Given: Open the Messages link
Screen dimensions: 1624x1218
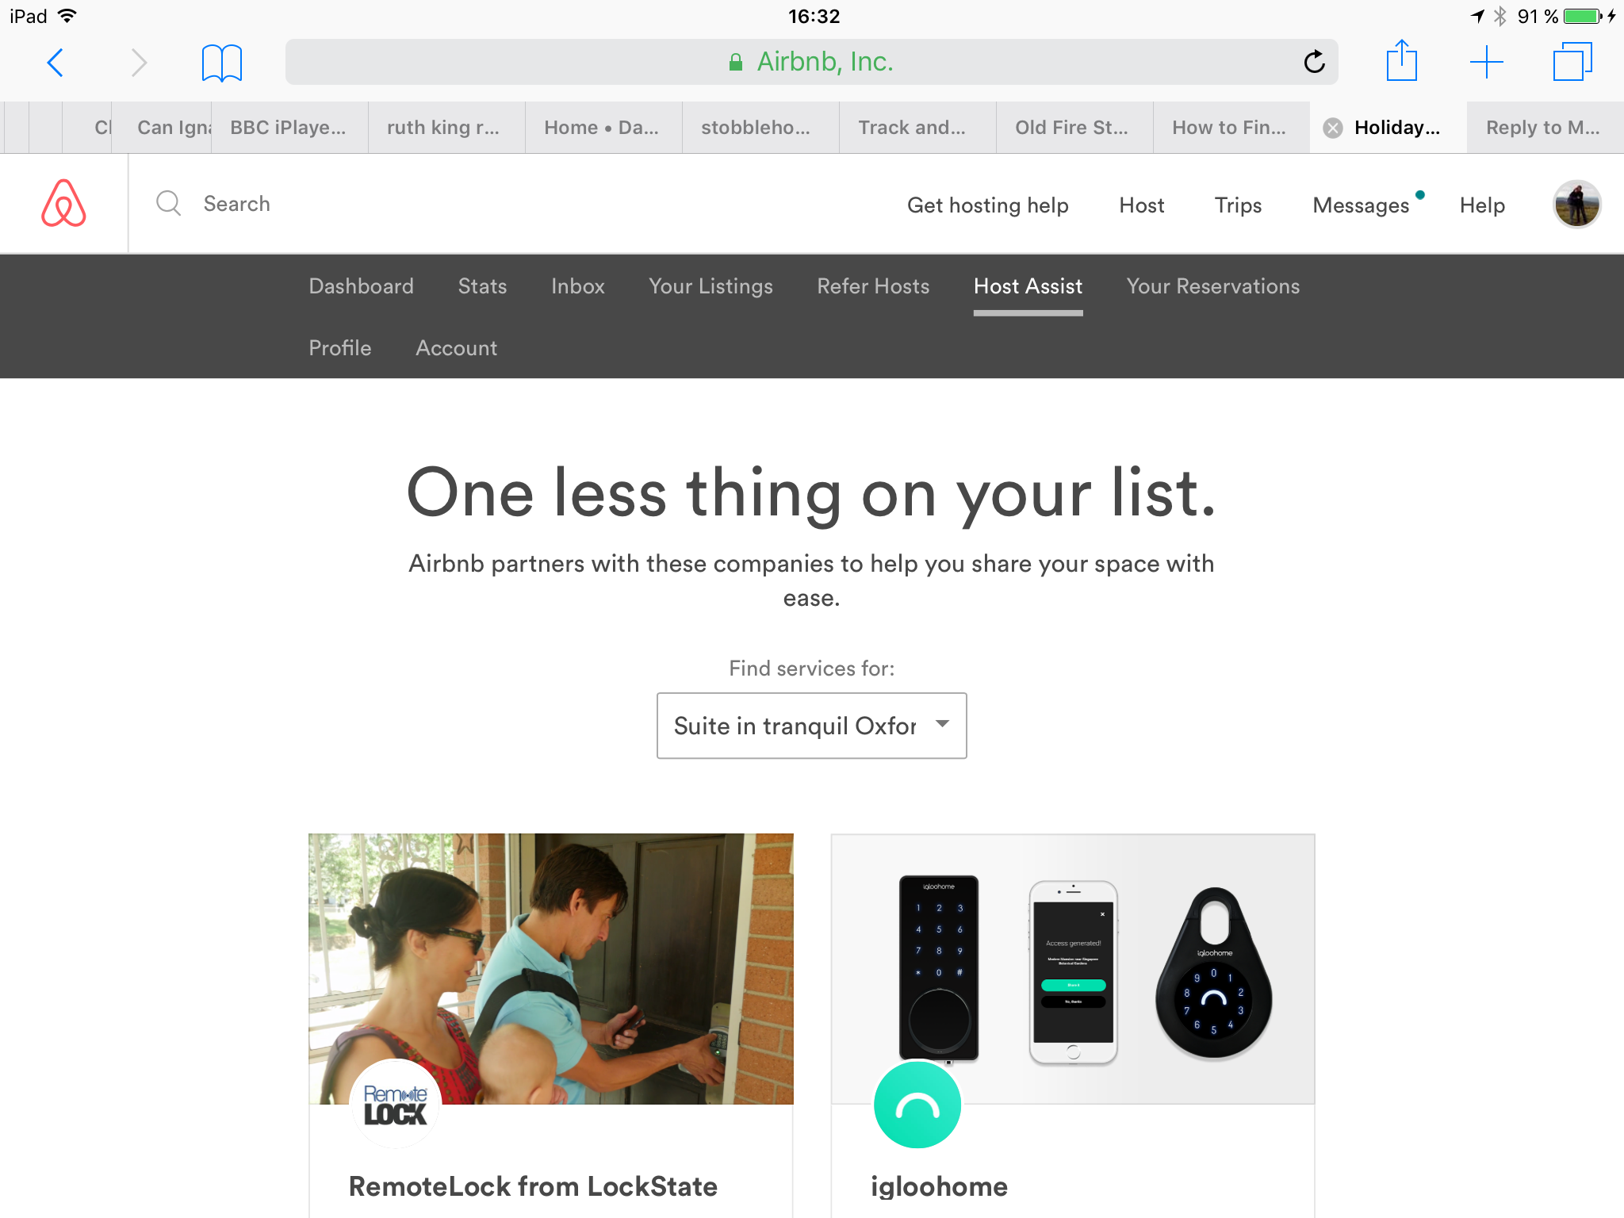Looking at the screenshot, I should 1361,205.
